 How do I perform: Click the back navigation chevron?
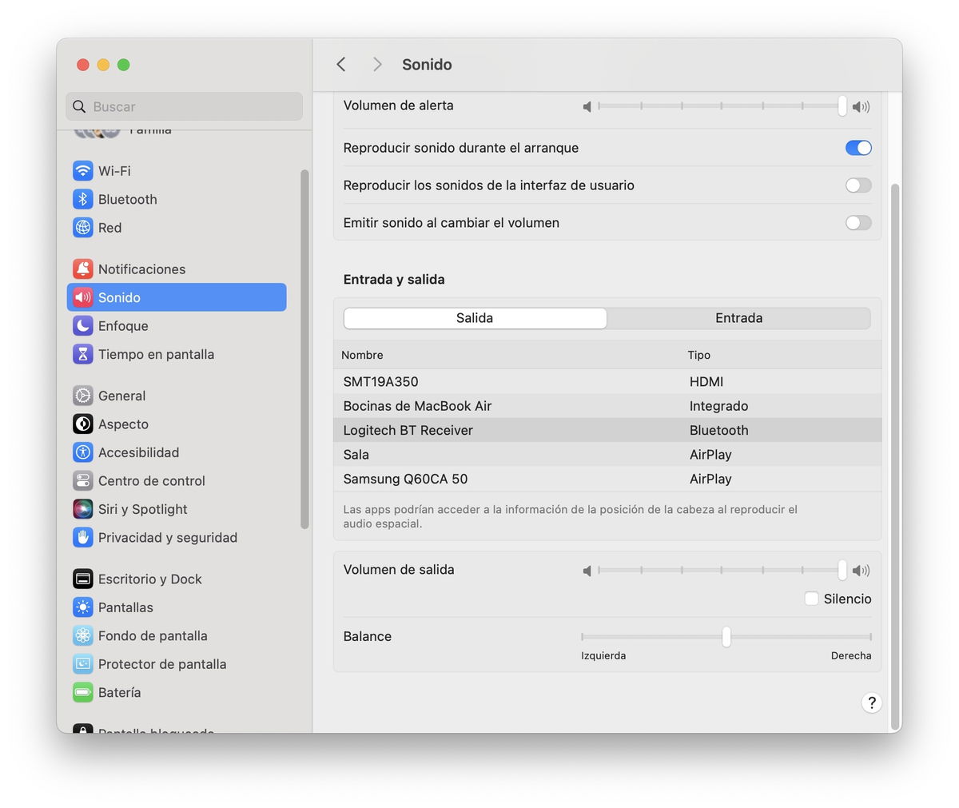(340, 65)
